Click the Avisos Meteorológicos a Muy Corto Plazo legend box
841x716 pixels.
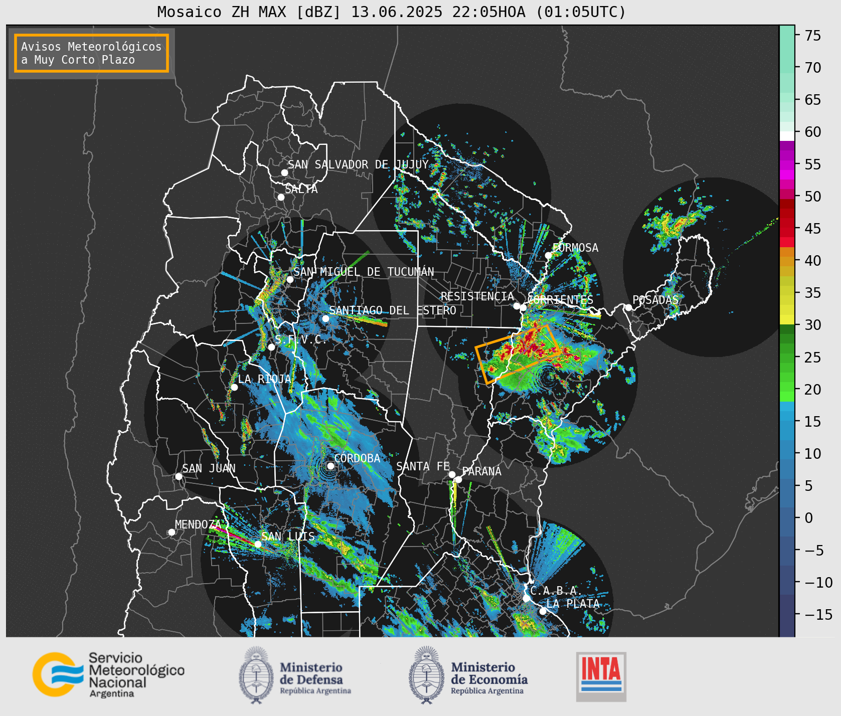[91, 53]
